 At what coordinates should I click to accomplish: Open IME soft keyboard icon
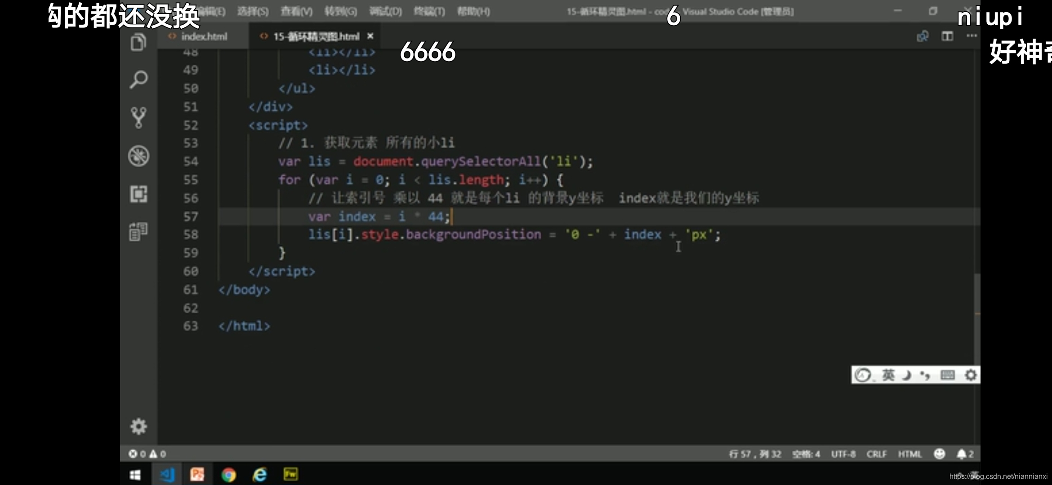[x=947, y=375]
